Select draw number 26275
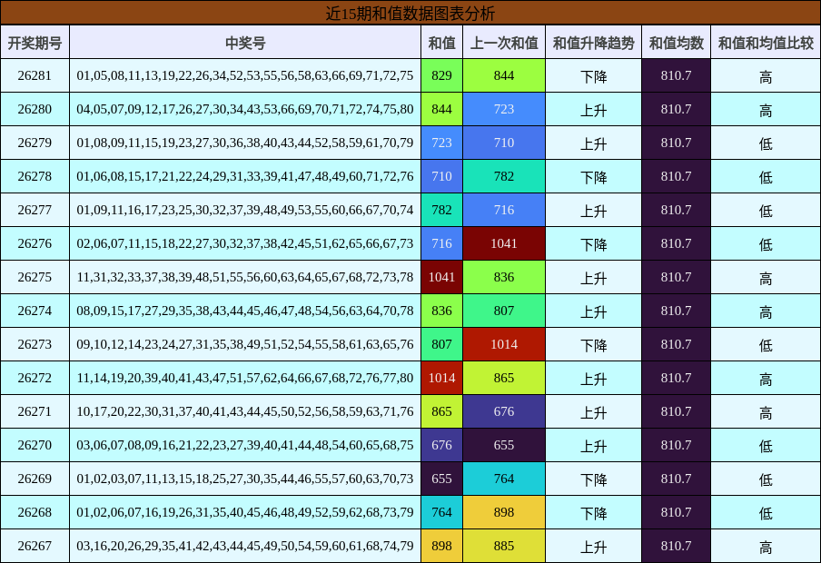 (35, 277)
